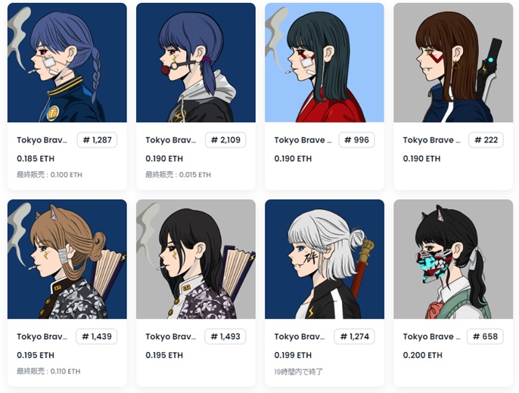Viewport: 519px width, 393px height.
Task: Click the # 222 rank badge
Action: (486, 140)
